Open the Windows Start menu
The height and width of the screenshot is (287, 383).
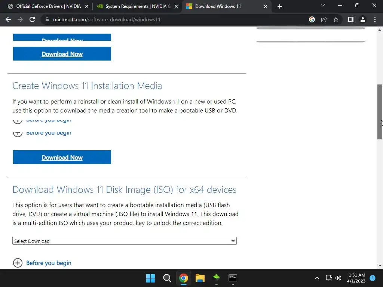click(x=150, y=278)
